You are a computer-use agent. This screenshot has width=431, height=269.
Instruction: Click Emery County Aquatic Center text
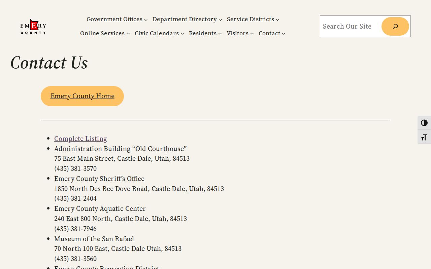tap(100, 208)
